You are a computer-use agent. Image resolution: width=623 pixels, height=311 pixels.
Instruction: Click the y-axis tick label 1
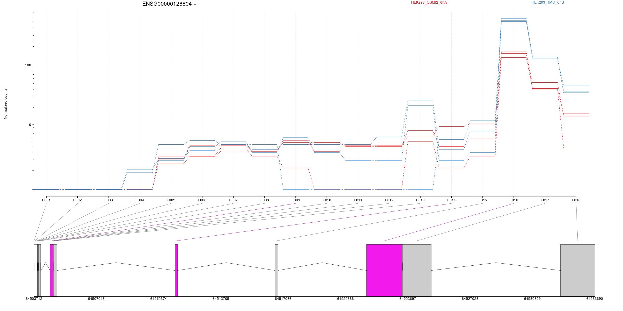tap(30, 171)
